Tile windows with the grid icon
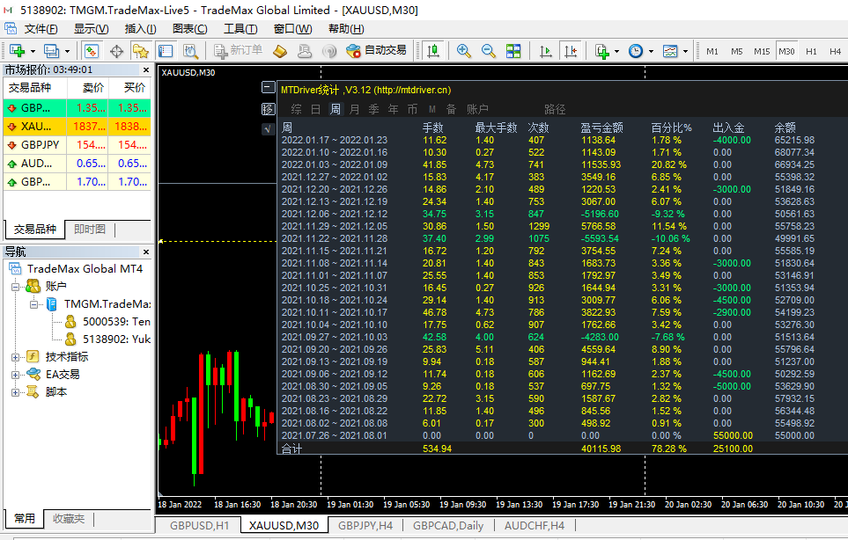 [x=513, y=51]
